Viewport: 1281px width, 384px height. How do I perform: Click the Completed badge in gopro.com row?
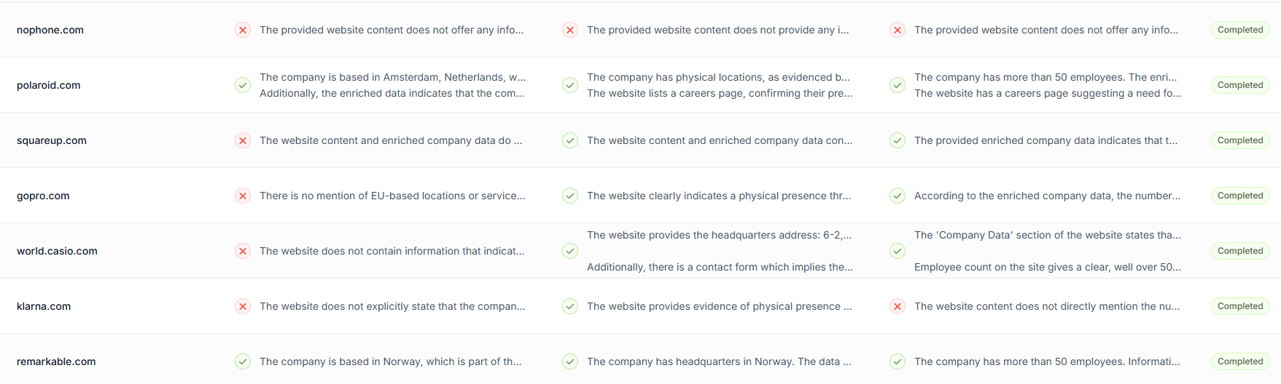pos(1239,196)
